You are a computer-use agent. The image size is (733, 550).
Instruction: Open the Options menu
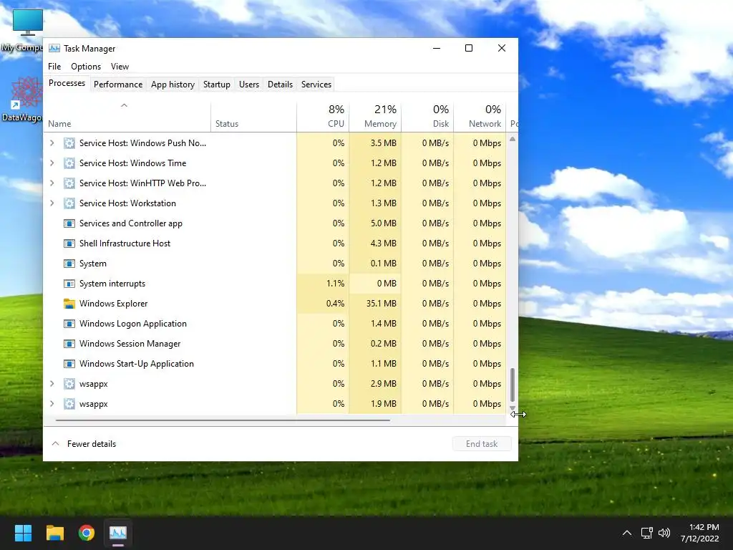click(86, 67)
